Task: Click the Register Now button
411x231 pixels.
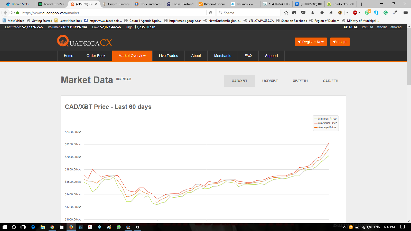Action: click(311, 42)
